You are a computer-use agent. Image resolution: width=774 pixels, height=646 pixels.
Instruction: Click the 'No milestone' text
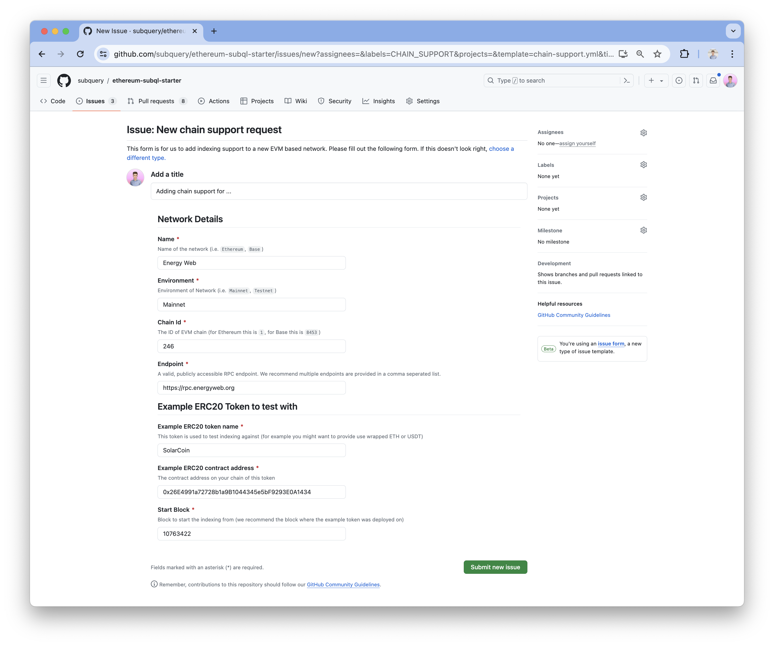[x=553, y=242]
